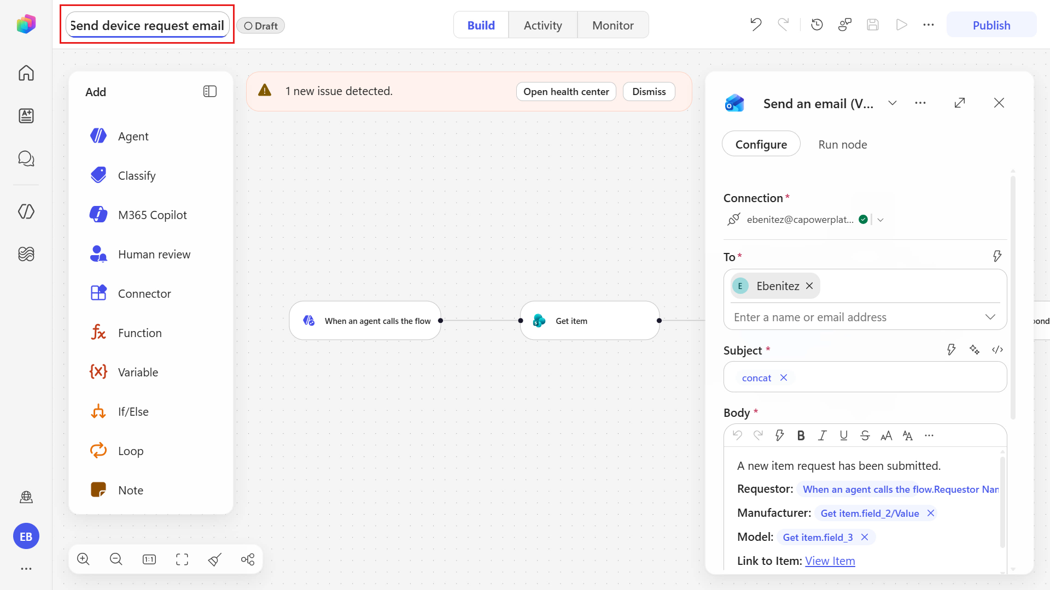Select the Configure tab
Screen dimensions: 1050x590
(x=761, y=144)
